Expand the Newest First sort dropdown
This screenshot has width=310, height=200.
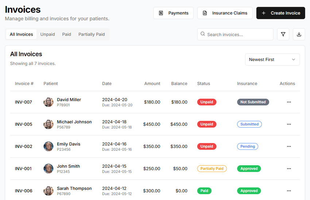point(272,60)
